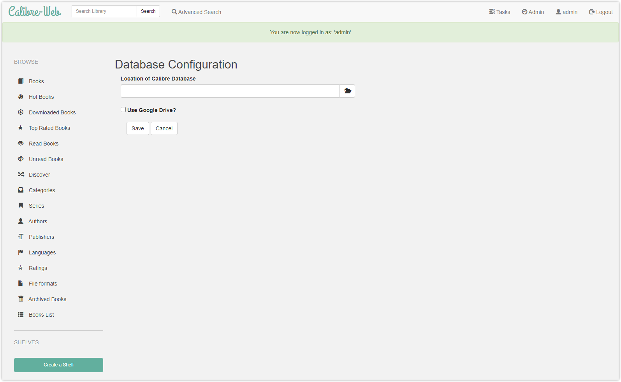Browse Publishers from the sidebar
Screen dimensions: 621x382
42,237
